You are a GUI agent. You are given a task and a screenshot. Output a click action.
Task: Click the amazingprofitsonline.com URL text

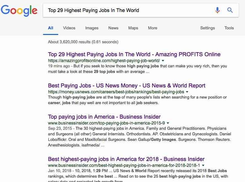point(104,61)
